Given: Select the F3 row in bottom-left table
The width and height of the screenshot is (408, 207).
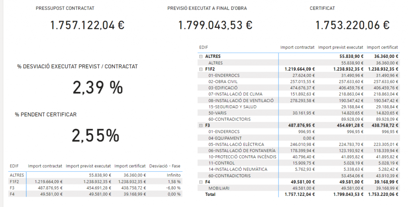Looking at the screenshot, I should (13, 188).
